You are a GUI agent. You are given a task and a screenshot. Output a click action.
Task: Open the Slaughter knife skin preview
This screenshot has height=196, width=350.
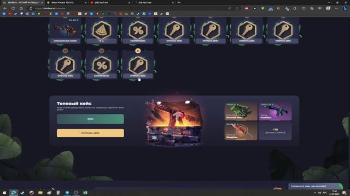pyautogui.click(x=241, y=131)
